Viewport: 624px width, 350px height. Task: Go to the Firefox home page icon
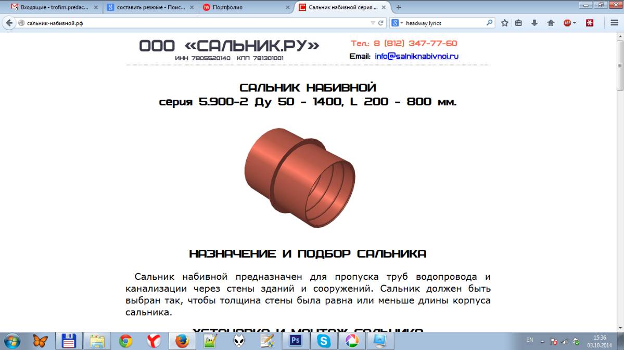click(550, 23)
